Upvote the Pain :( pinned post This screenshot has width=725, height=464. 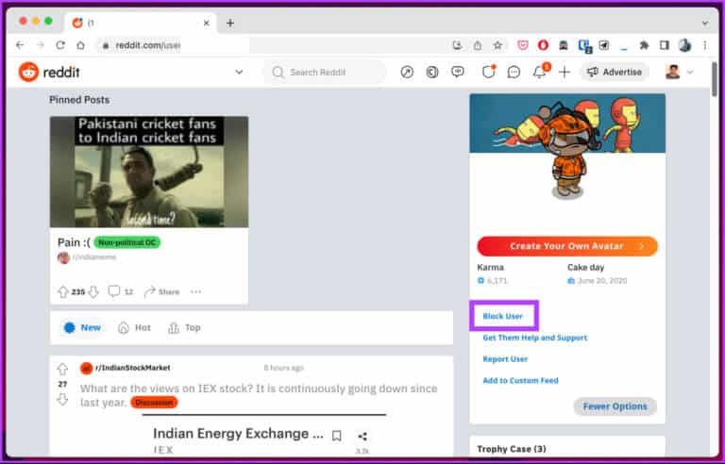pyautogui.click(x=63, y=291)
